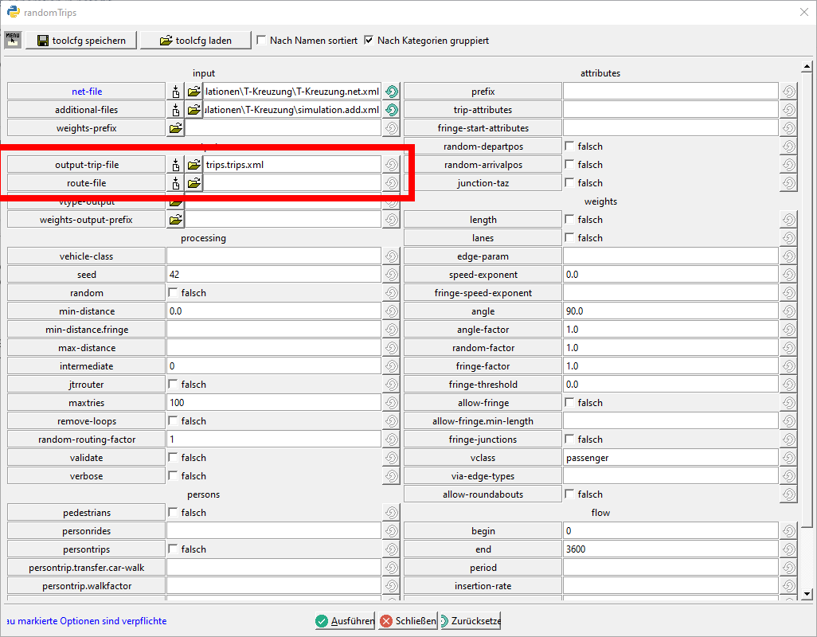Click the menu icon at top-left

(12, 40)
